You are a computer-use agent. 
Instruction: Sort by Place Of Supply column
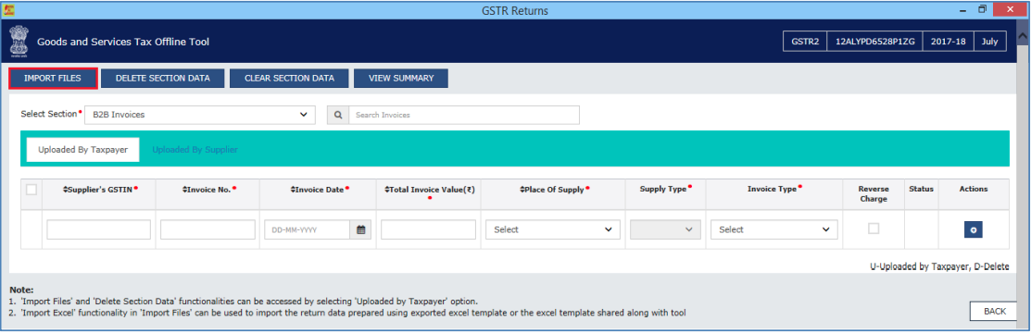[x=554, y=189]
